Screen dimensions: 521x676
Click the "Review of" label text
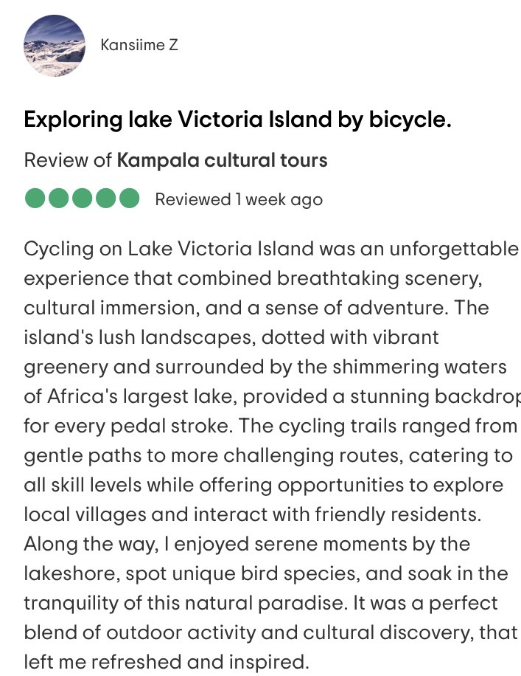click(x=68, y=160)
